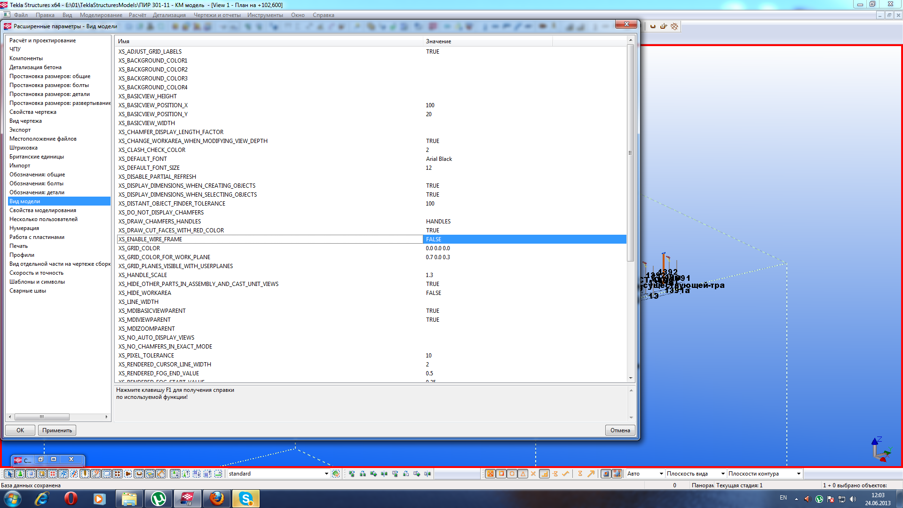Open the Моделирование menu
Screen dimensions: 903x508
(x=101, y=15)
